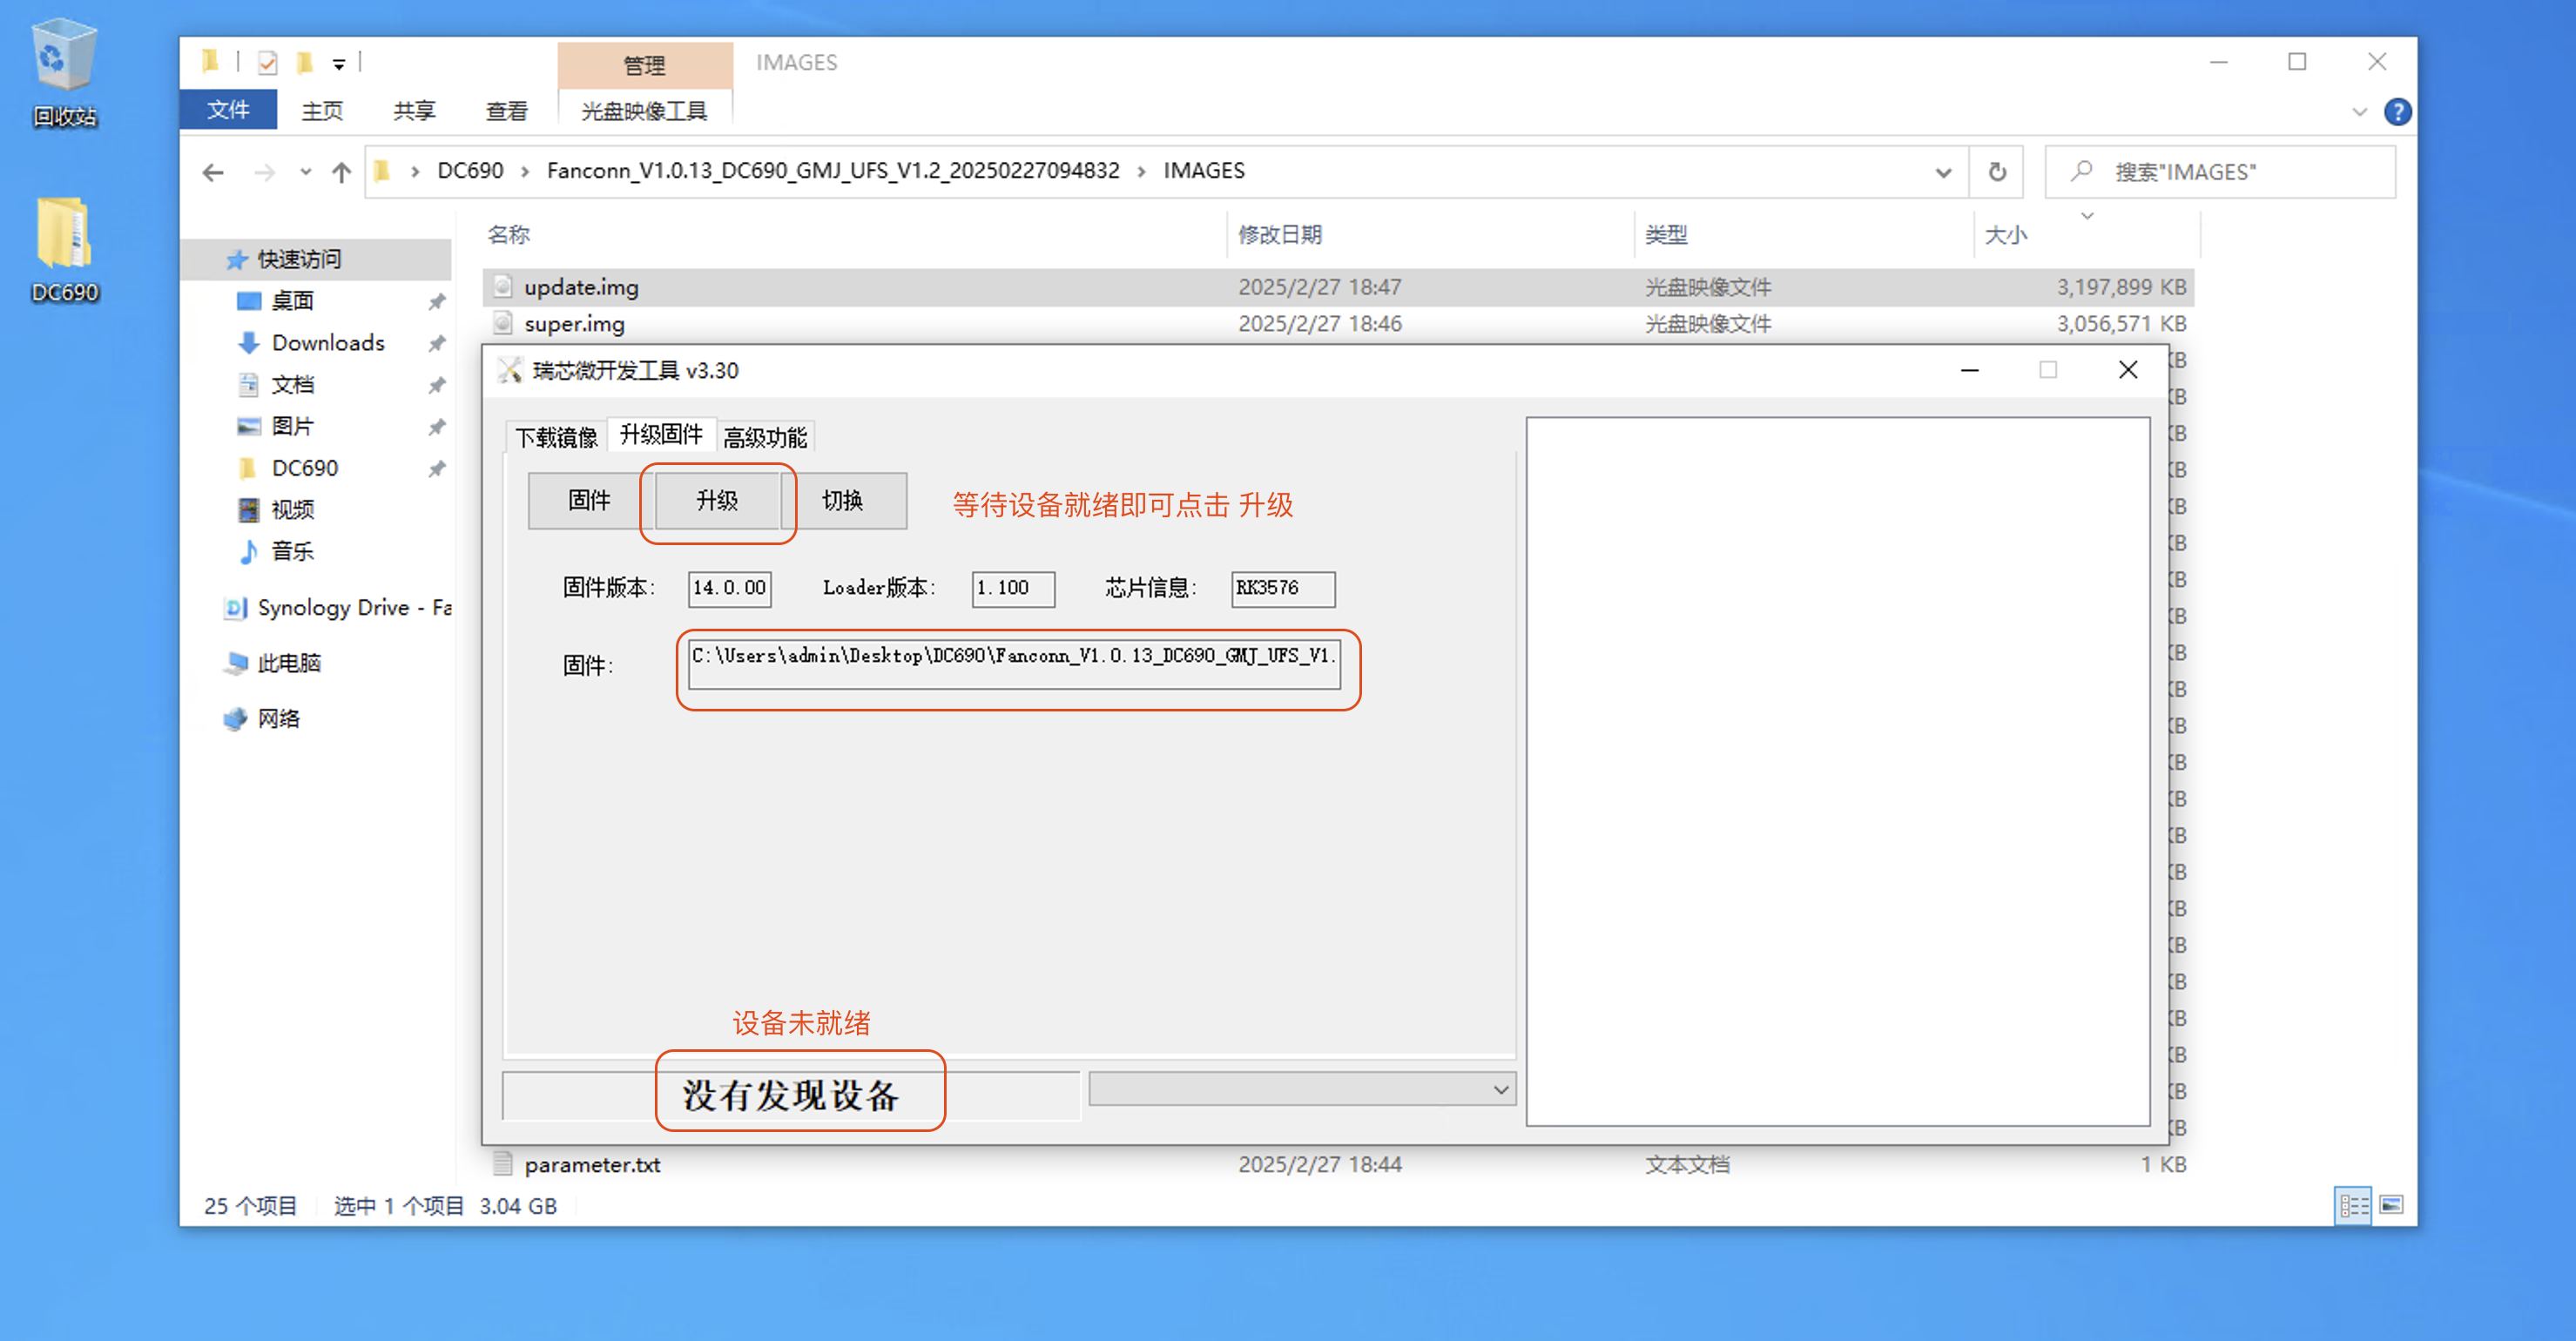This screenshot has height=1341, width=2576.
Task: Select the 升级固件 tab
Action: tap(661, 434)
